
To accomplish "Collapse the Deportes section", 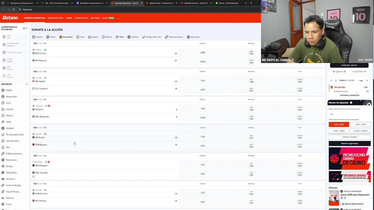I will [x=27, y=84].
